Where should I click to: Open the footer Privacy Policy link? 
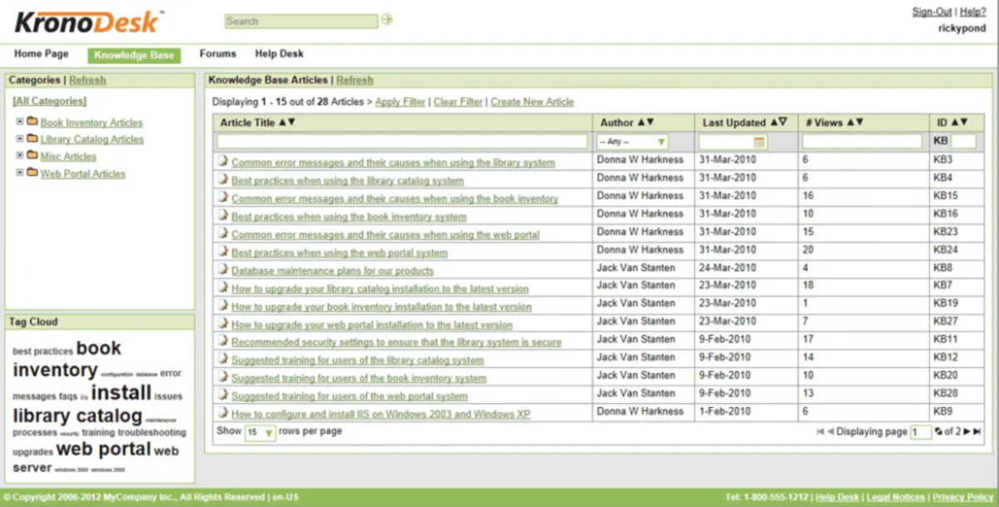tap(962, 497)
